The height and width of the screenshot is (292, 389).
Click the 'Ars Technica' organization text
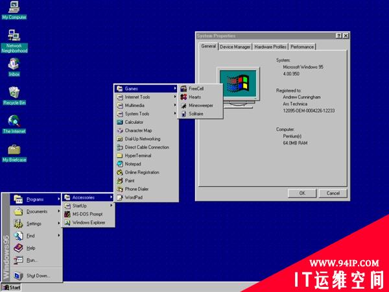[295, 104]
